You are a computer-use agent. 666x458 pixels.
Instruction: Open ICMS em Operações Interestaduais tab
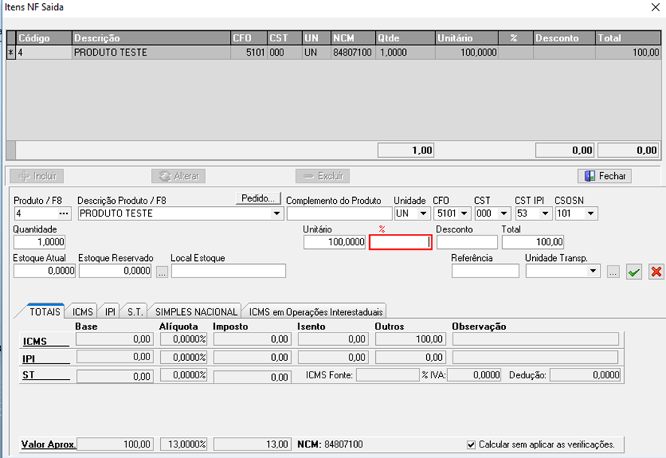316,312
